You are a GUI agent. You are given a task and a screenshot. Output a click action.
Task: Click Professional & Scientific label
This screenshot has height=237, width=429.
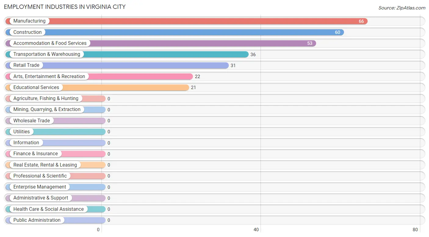point(40,176)
